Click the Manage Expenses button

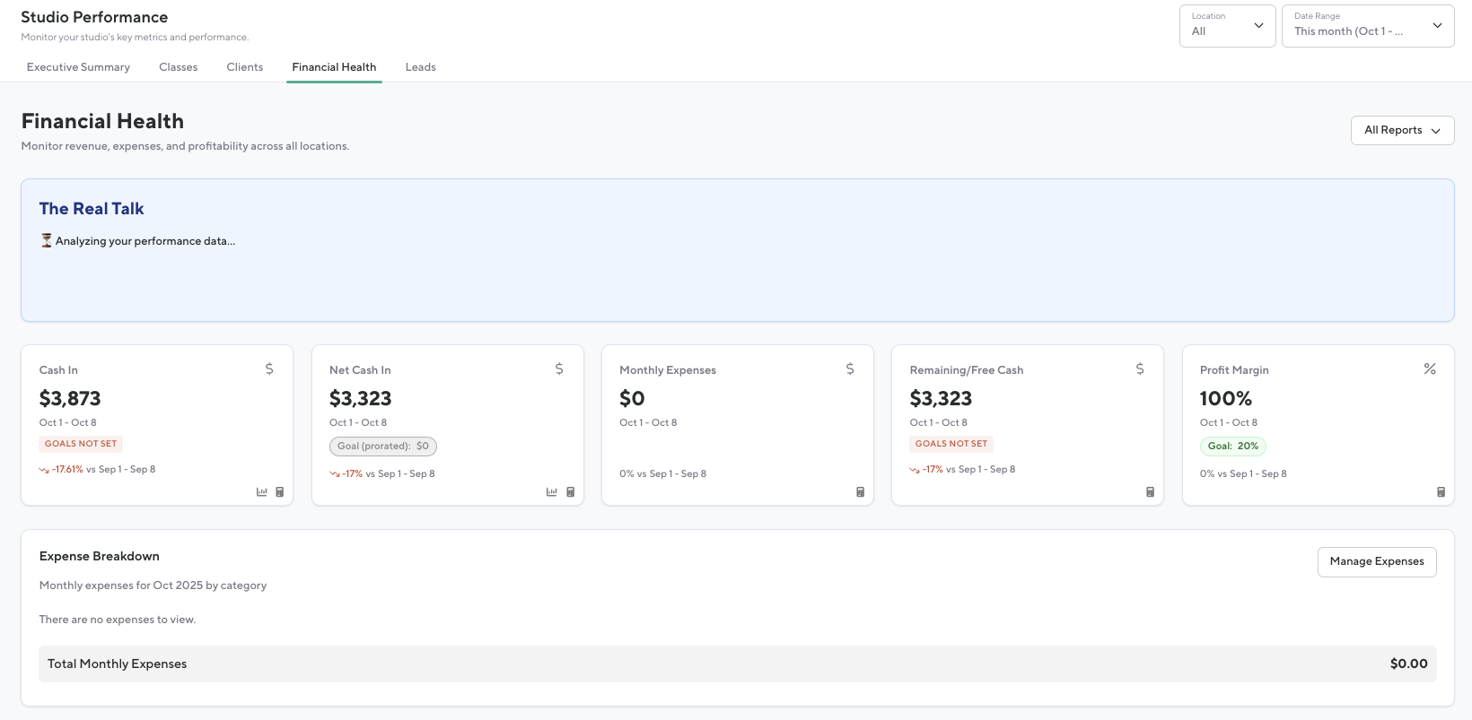(1376, 561)
